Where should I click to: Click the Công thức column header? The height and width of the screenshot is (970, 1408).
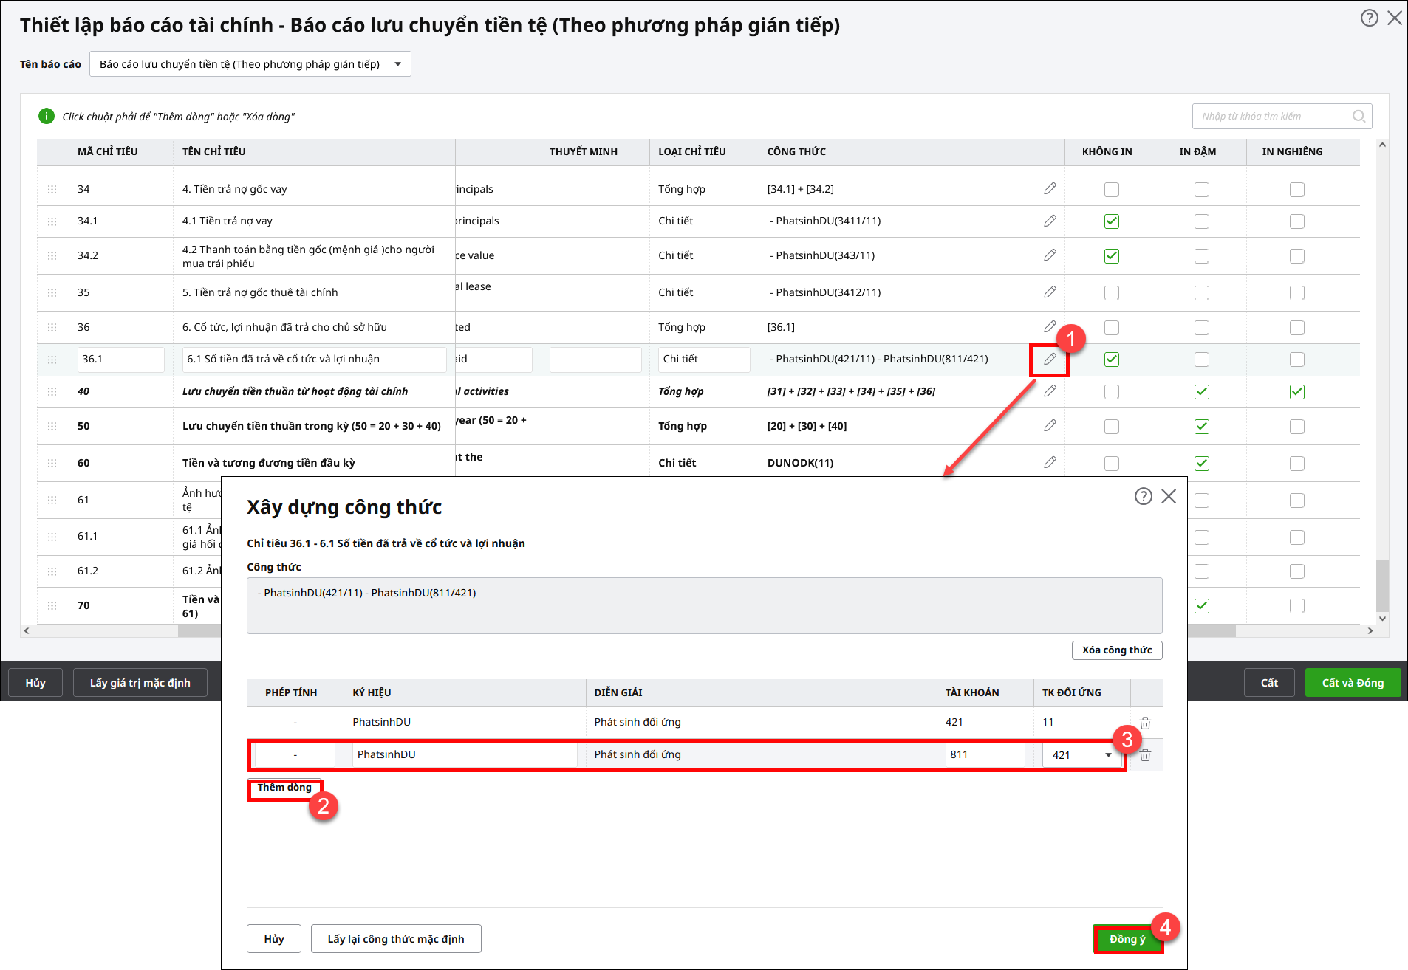tap(796, 151)
